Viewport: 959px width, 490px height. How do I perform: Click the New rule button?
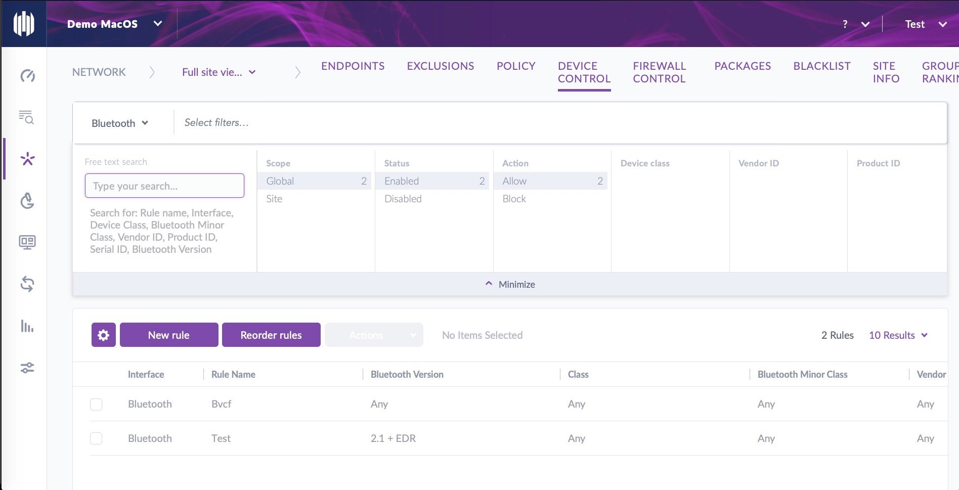pos(169,335)
